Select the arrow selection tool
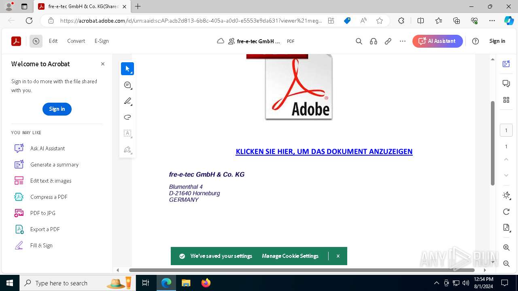Image resolution: width=518 pixels, height=291 pixels. pos(127,69)
